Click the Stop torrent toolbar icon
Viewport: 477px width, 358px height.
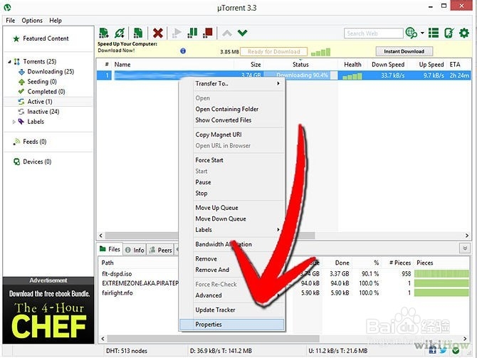click(x=208, y=33)
